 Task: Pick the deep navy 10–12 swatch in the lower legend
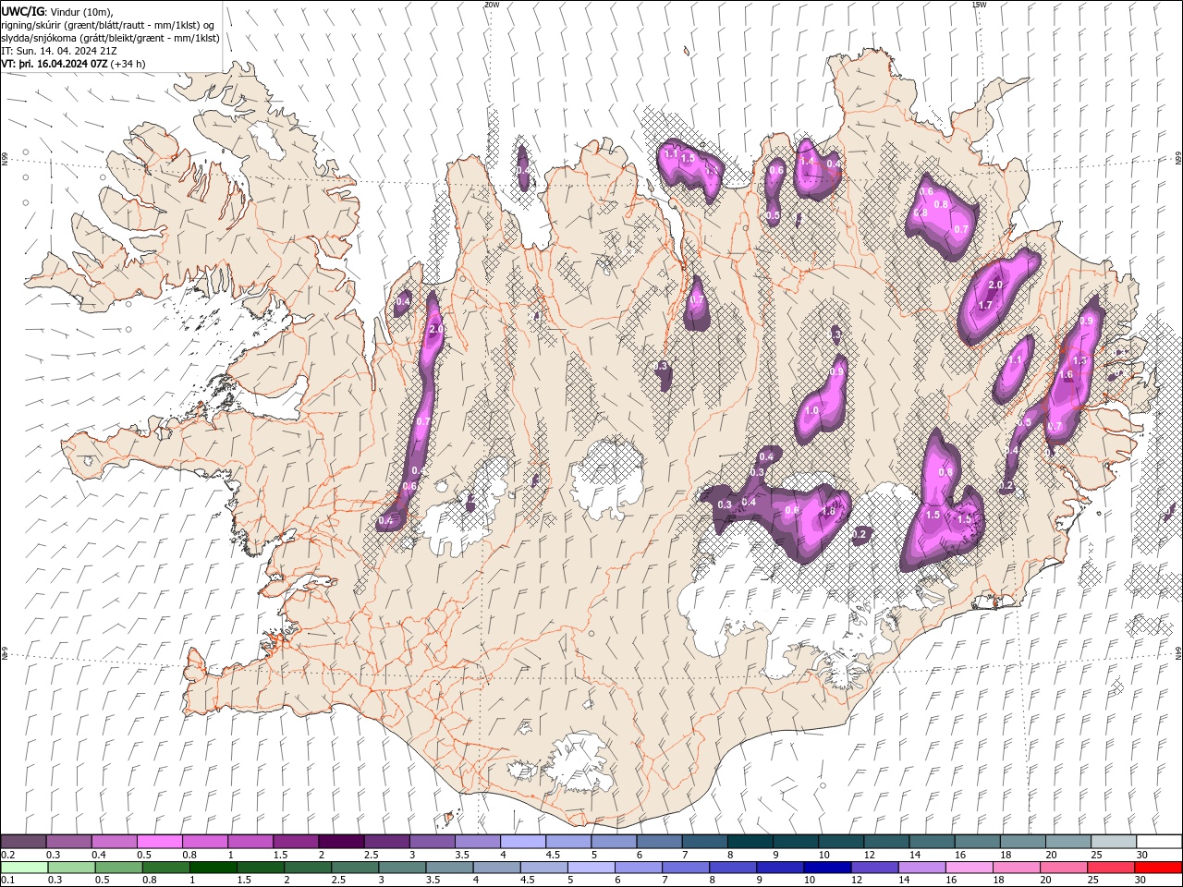[x=826, y=868]
